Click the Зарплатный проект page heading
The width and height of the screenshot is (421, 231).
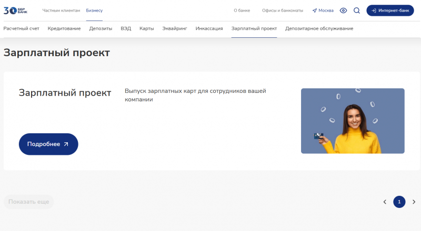tap(57, 53)
